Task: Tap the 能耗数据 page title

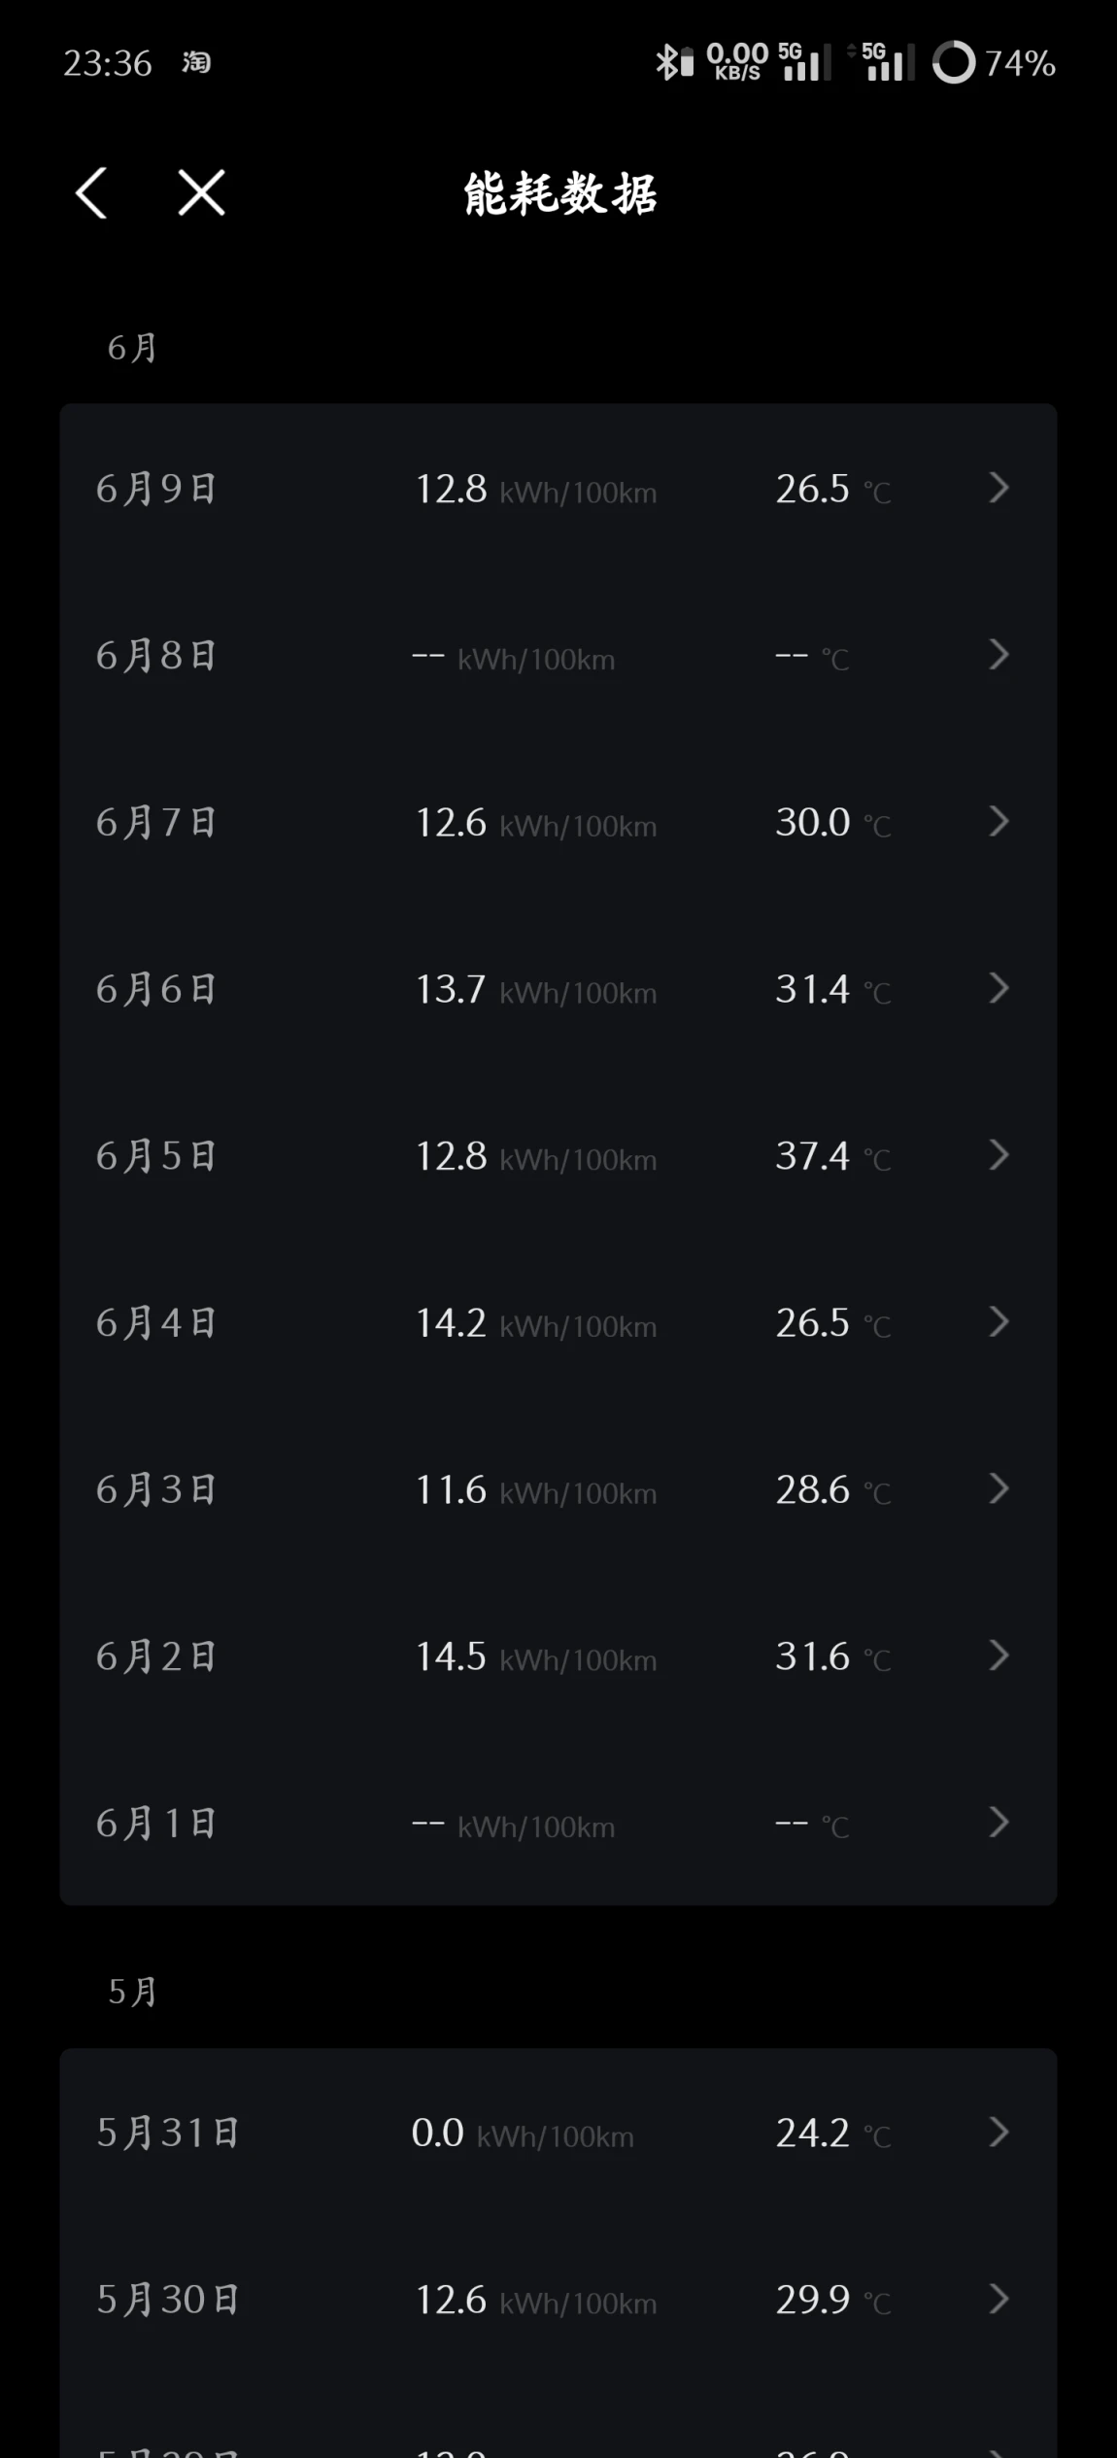Action: coord(559,193)
